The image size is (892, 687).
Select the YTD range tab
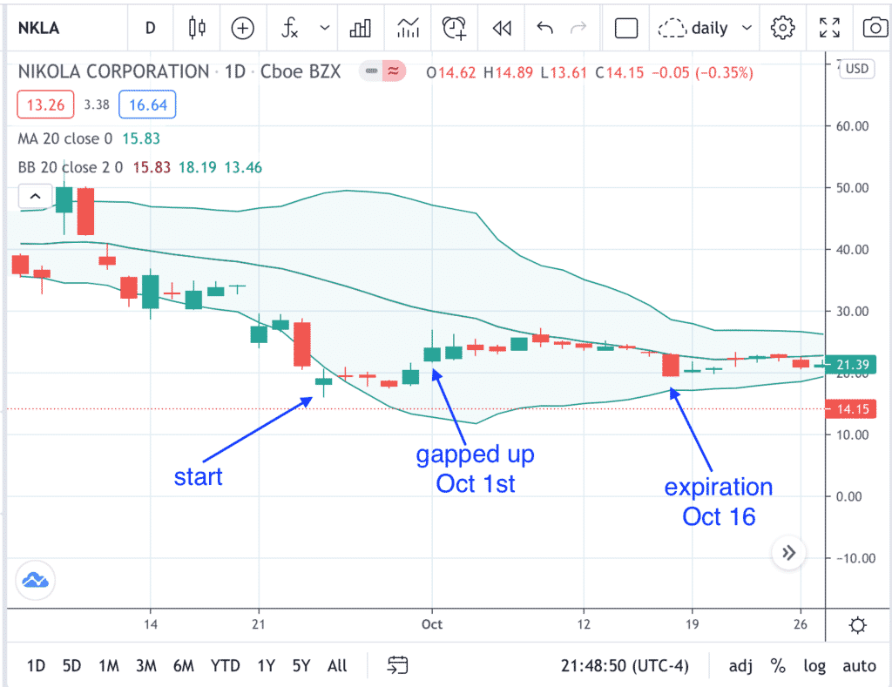225,665
